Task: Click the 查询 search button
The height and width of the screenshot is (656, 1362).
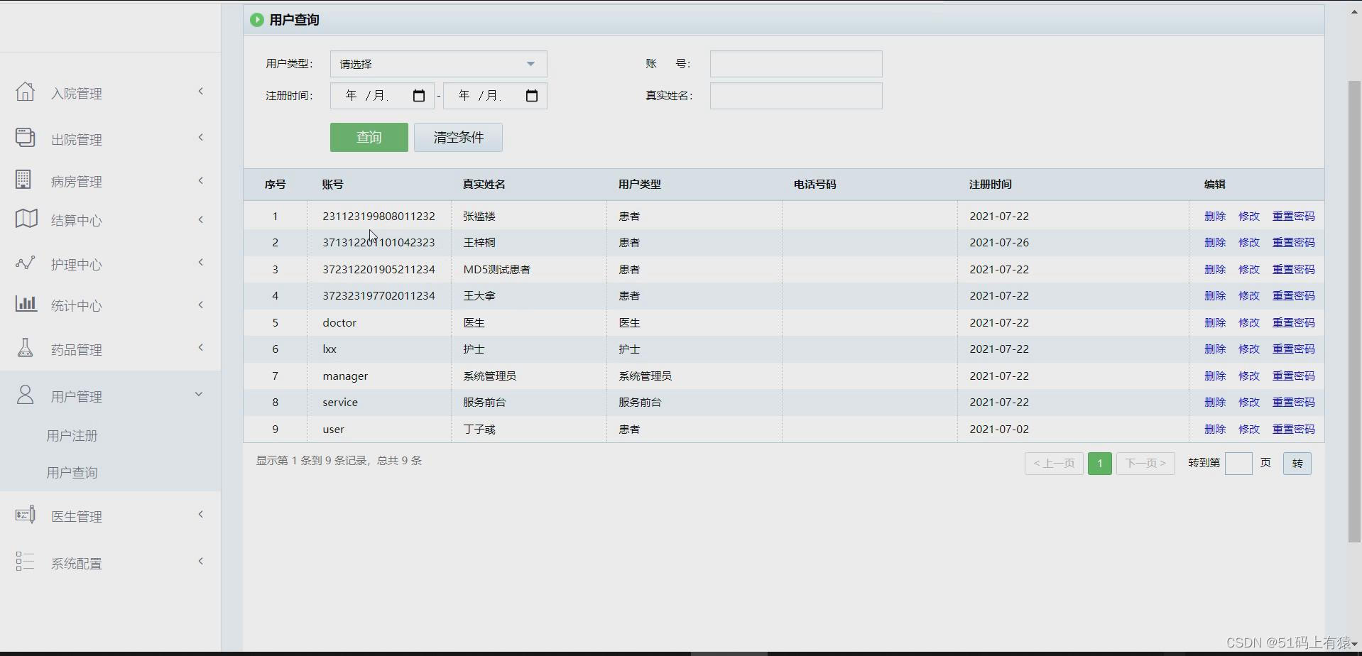Action: point(368,137)
